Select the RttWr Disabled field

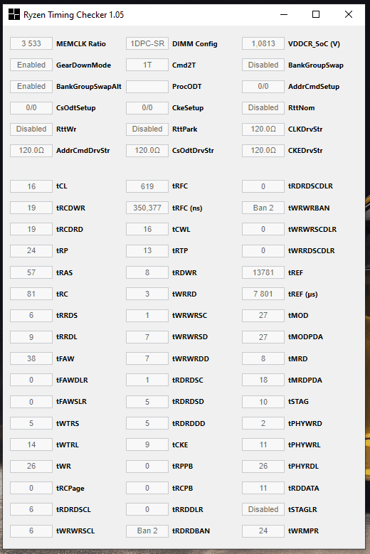coord(31,129)
